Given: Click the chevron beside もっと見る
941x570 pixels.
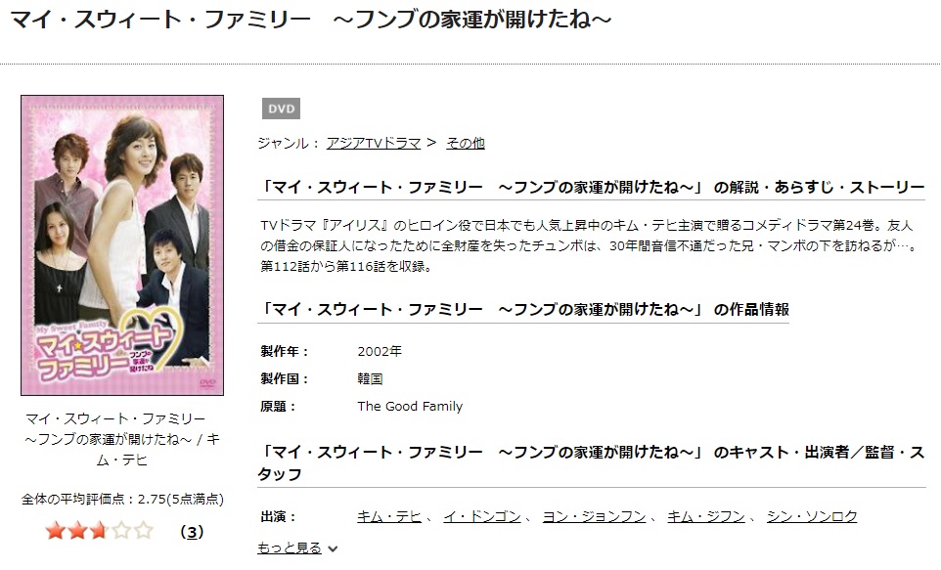Looking at the screenshot, I should (334, 548).
